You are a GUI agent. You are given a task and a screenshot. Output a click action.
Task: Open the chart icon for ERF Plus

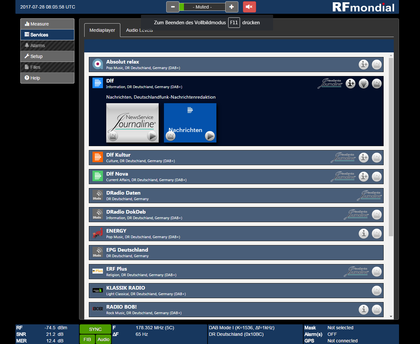pyautogui.click(x=377, y=272)
